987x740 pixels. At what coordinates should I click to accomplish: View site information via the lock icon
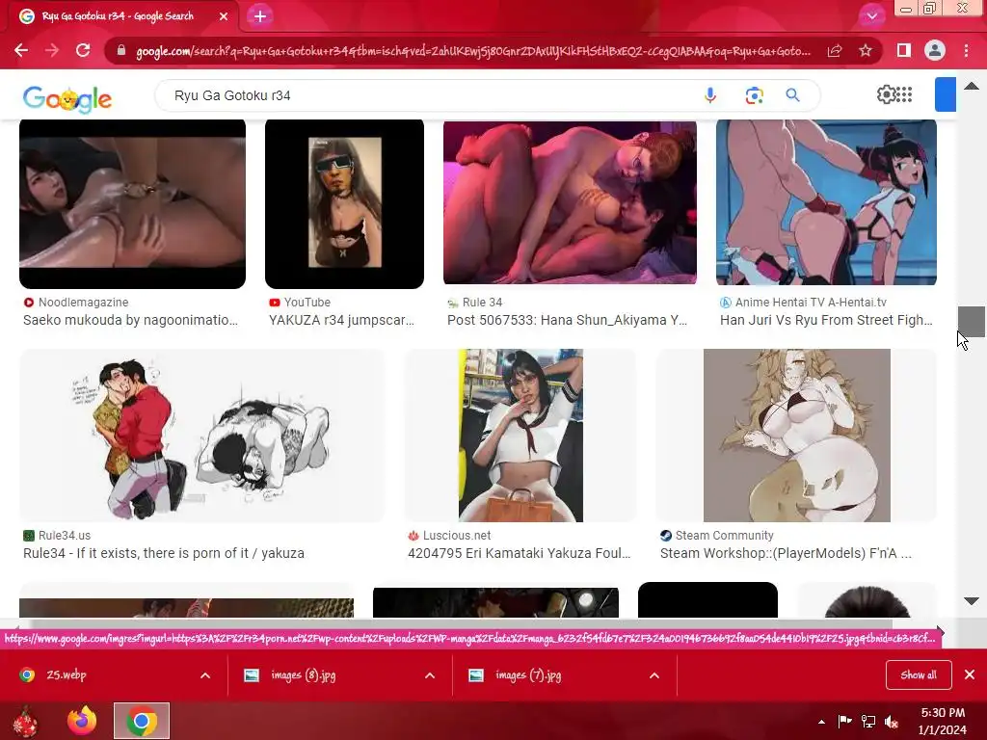(121, 50)
